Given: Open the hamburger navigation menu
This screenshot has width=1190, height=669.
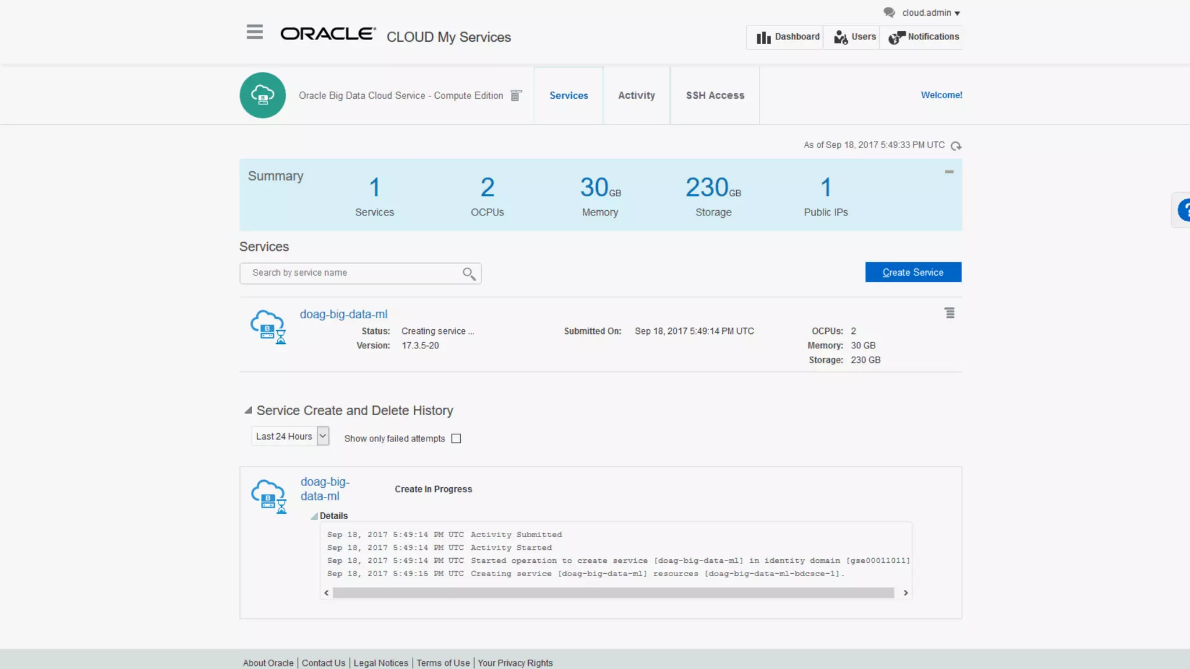Looking at the screenshot, I should pos(255,32).
